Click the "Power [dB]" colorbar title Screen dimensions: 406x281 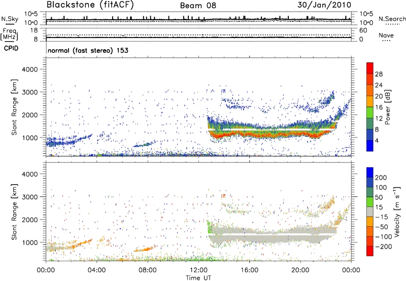pyautogui.click(x=387, y=107)
